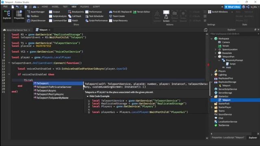Select TeleportPartyAsync in autocomplete list
260x146 pixels.
coord(58,94)
